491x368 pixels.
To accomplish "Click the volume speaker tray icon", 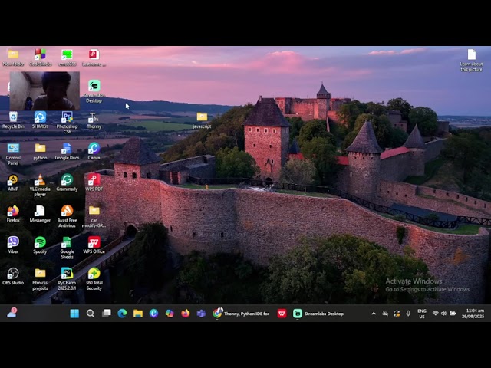I will 443,314.
